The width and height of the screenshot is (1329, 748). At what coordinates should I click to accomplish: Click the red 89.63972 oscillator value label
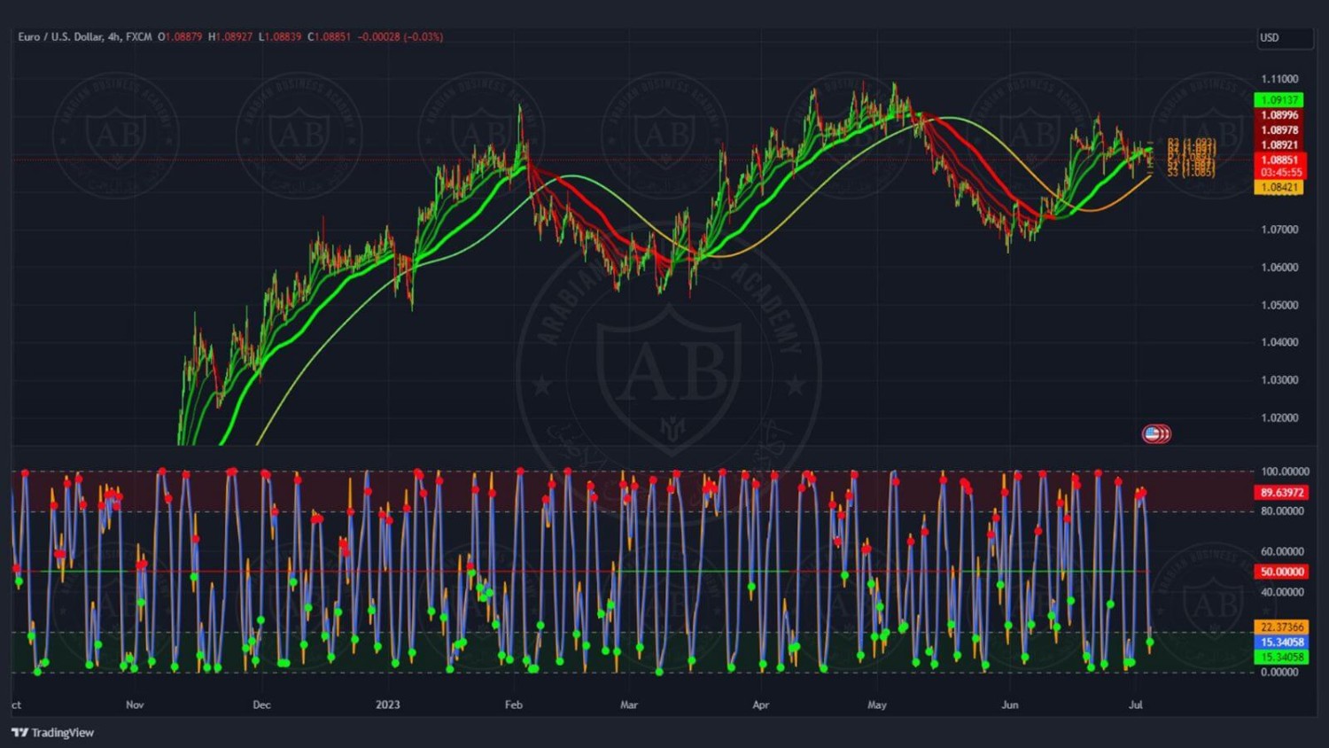pyautogui.click(x=1281, y=493)
